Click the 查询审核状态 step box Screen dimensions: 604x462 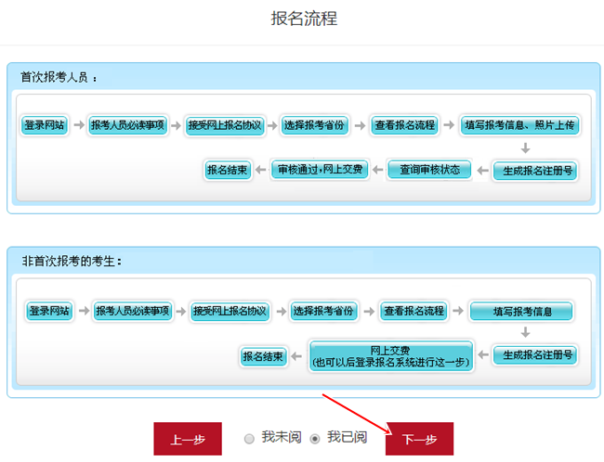point(430,170)
